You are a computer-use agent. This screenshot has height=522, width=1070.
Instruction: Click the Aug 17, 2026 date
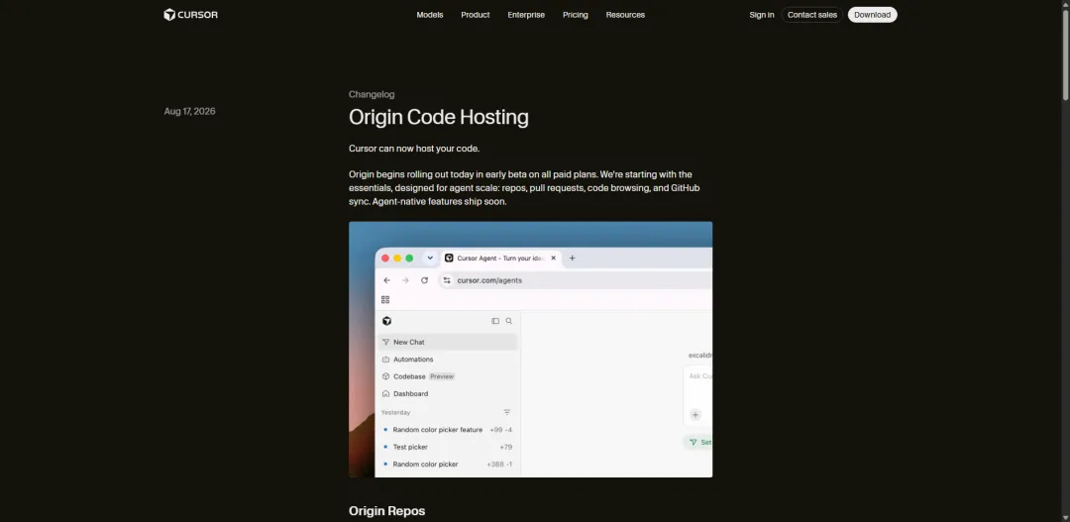tap(189, 111)
